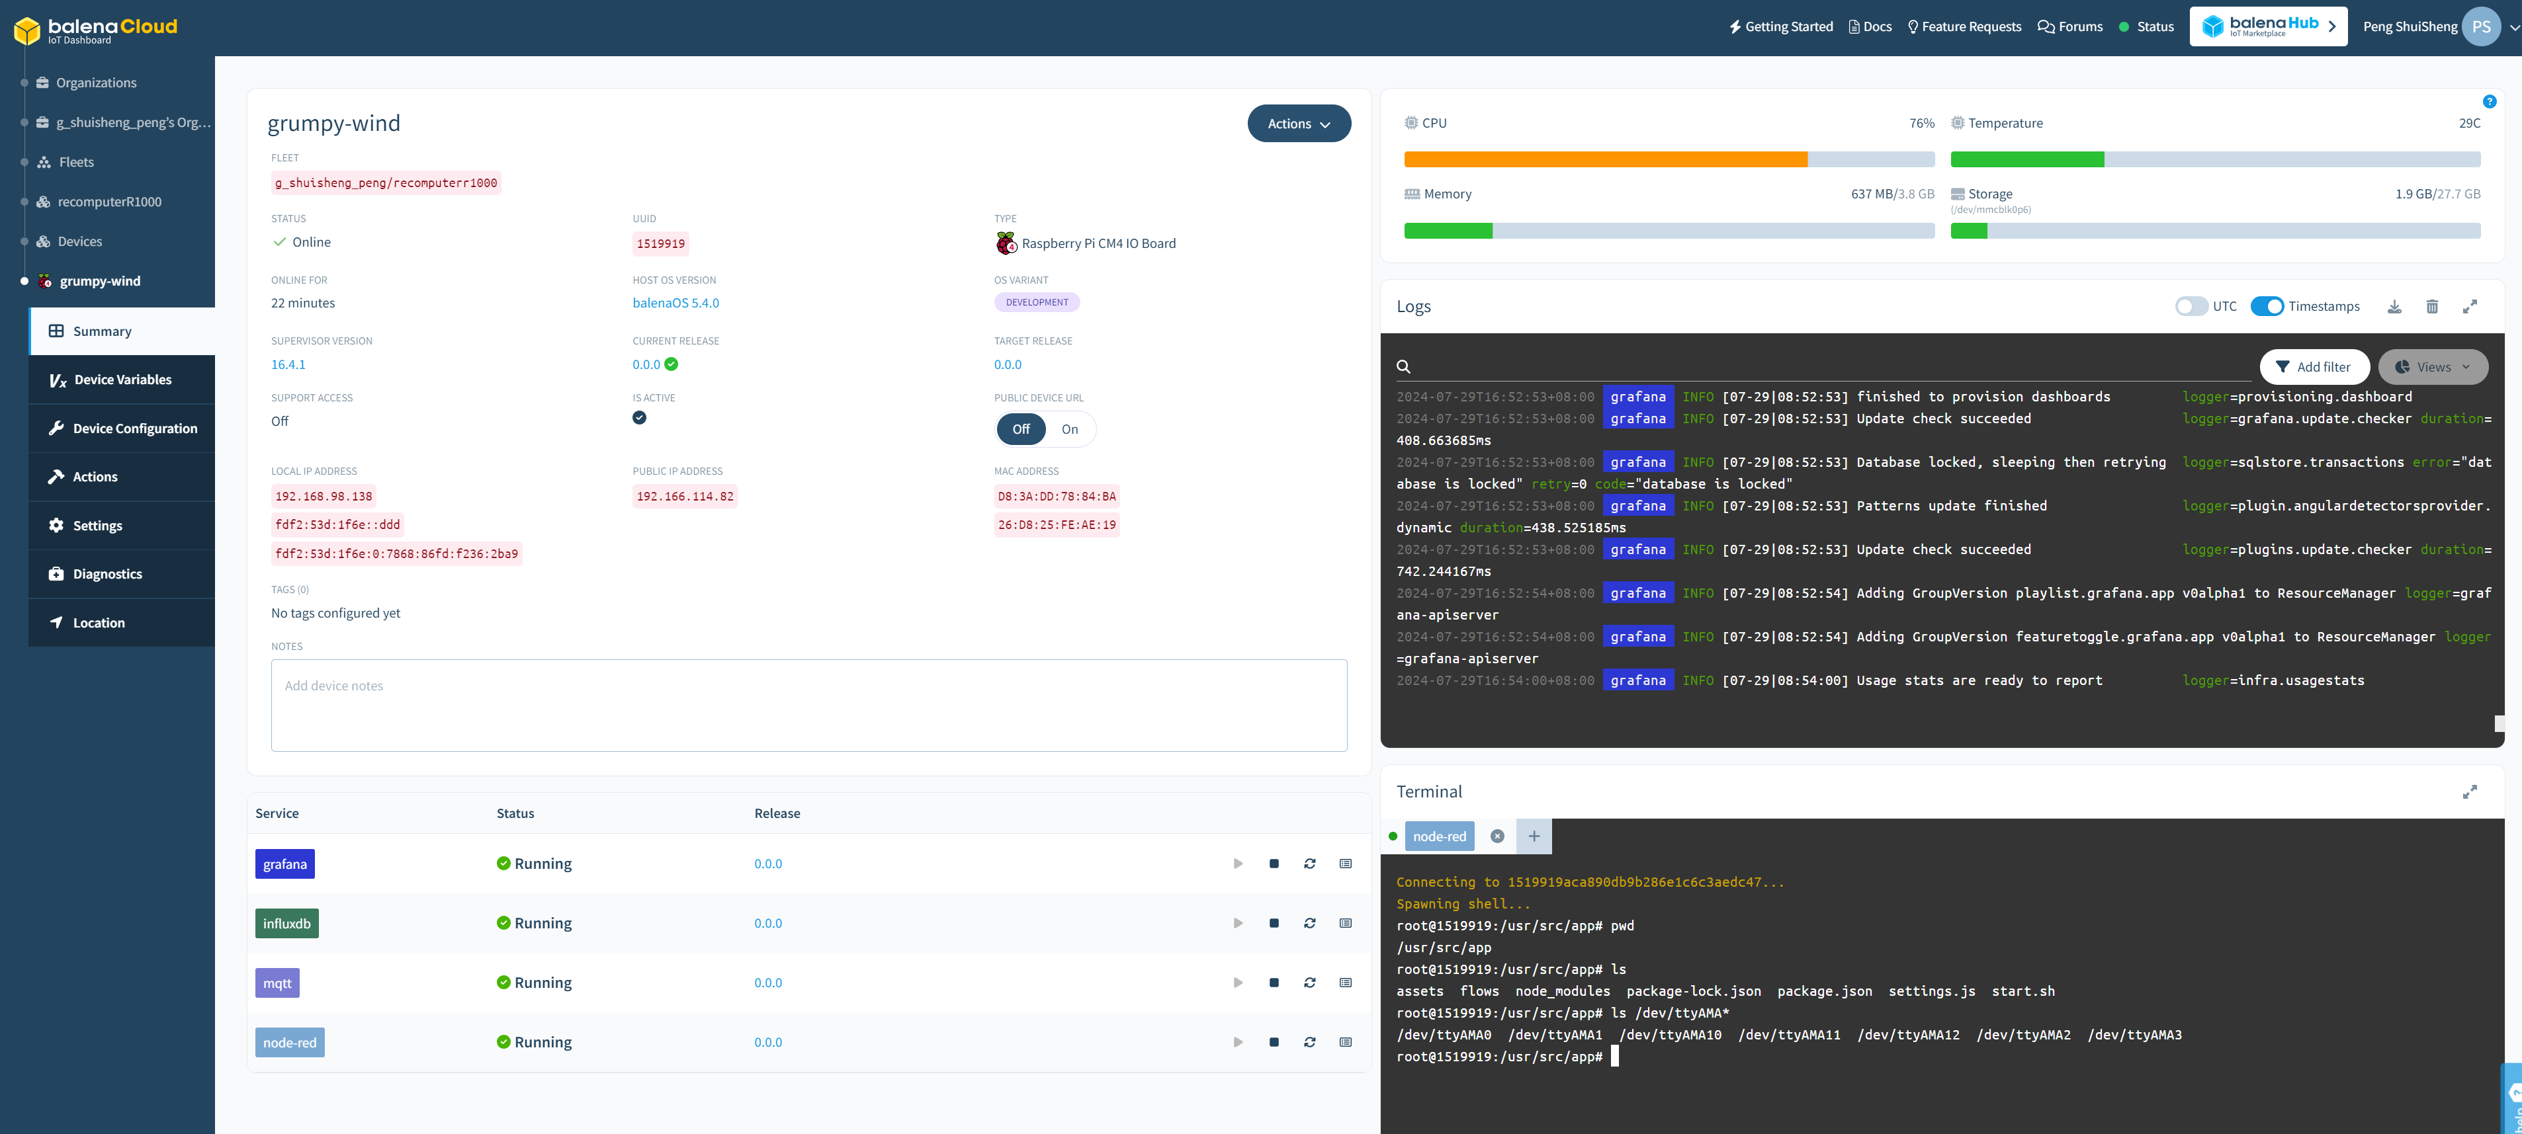The height and width of the screenshot is (1134, 2522).
Task: Open the device Actions dropdown
Action: pyautogui.click(x=1298, y=124)
